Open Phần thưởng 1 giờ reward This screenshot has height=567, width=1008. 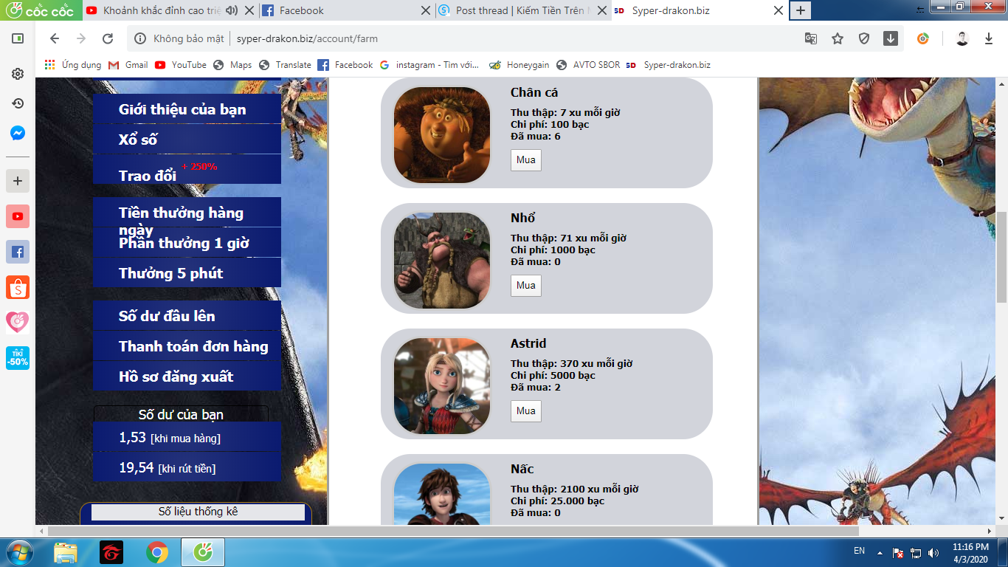(x=187, y=243)
